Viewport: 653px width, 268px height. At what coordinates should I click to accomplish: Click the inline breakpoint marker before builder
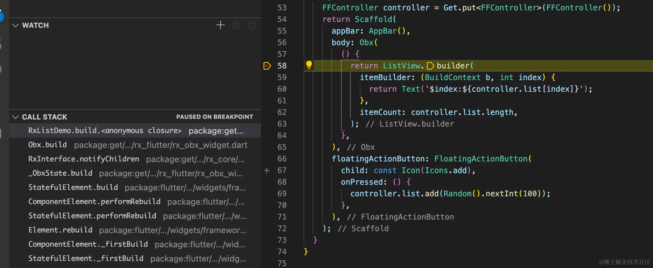(430, 66)
